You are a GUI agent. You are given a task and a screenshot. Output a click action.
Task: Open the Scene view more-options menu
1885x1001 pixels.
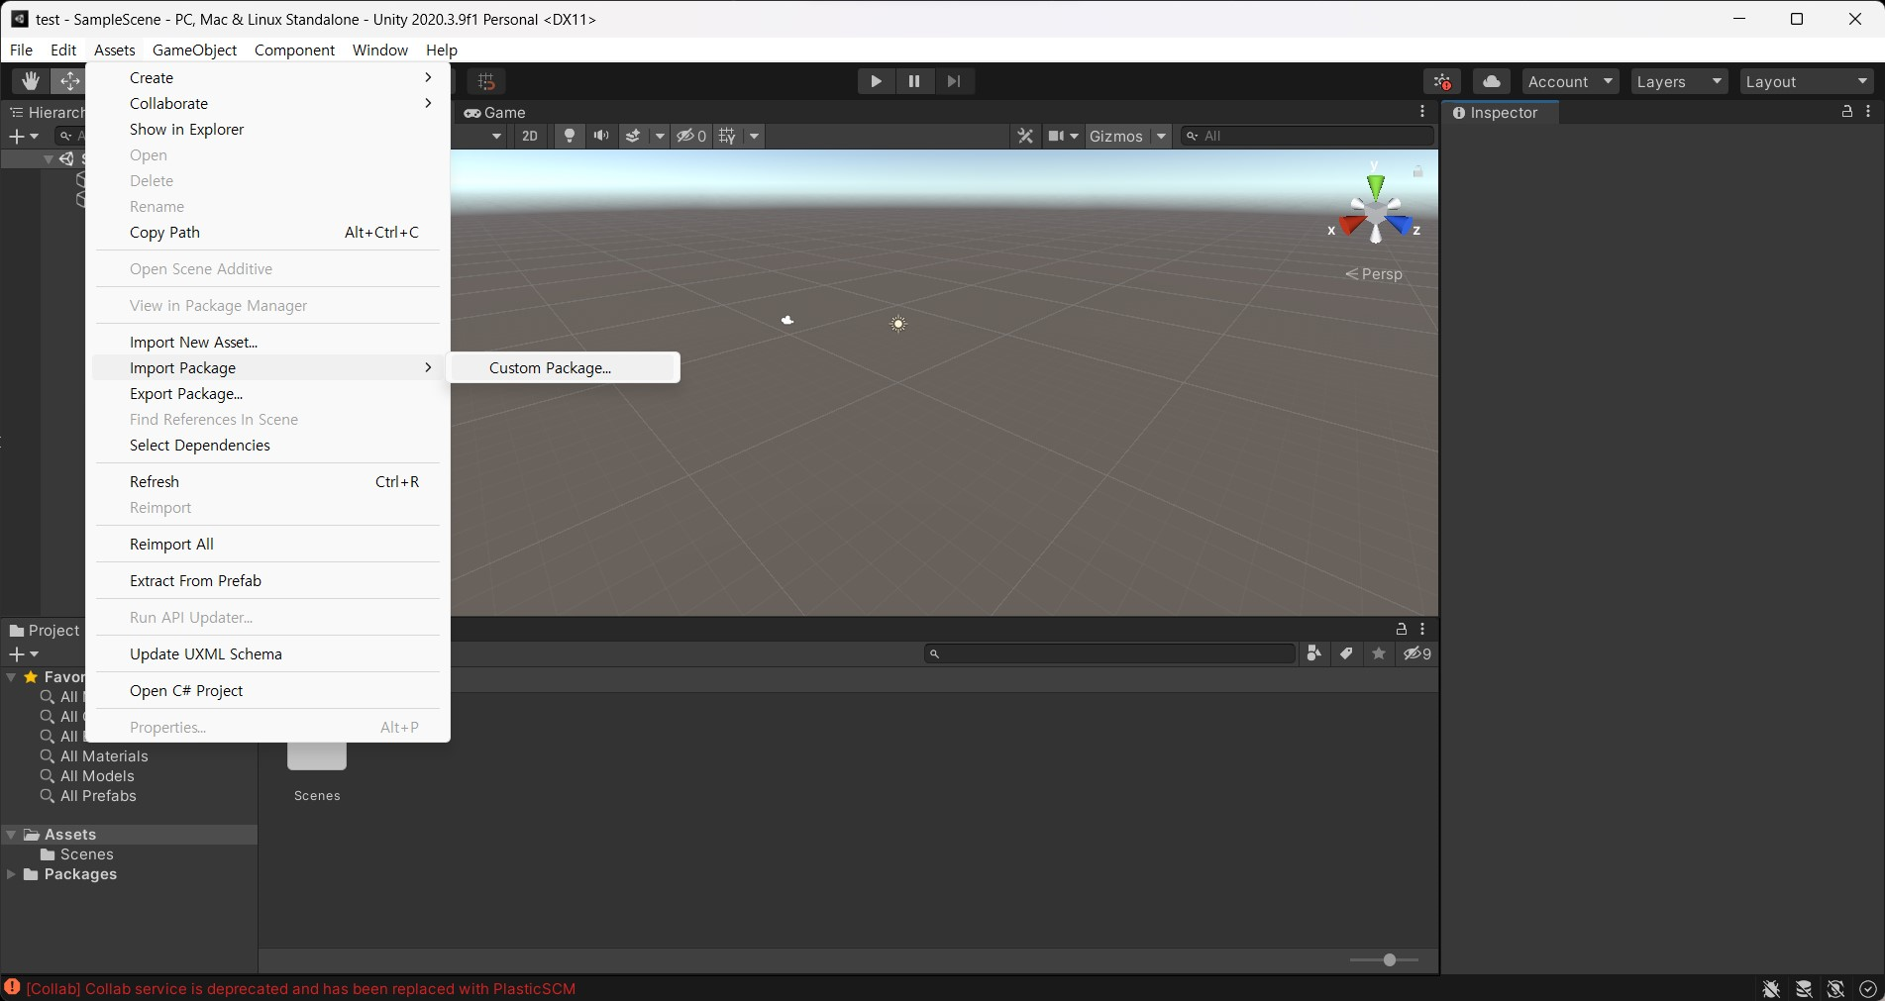(x=1422, y=112)
